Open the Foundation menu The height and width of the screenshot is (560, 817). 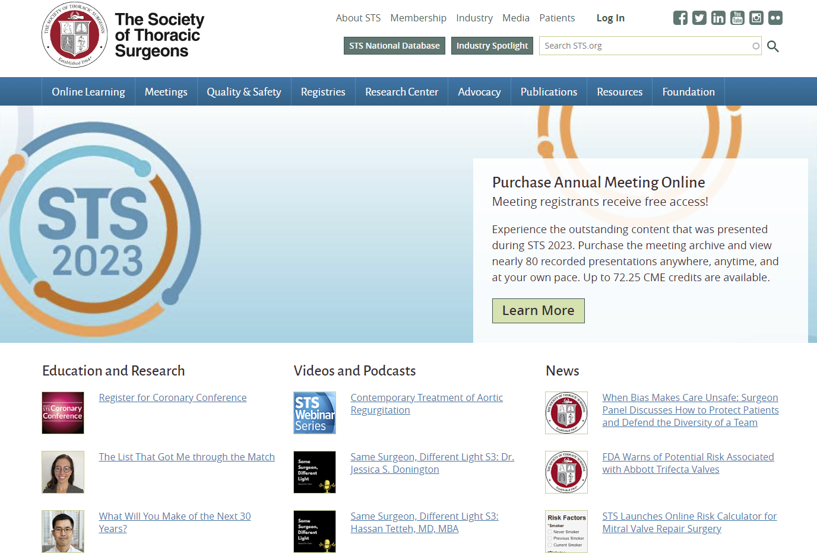point(689,91)
